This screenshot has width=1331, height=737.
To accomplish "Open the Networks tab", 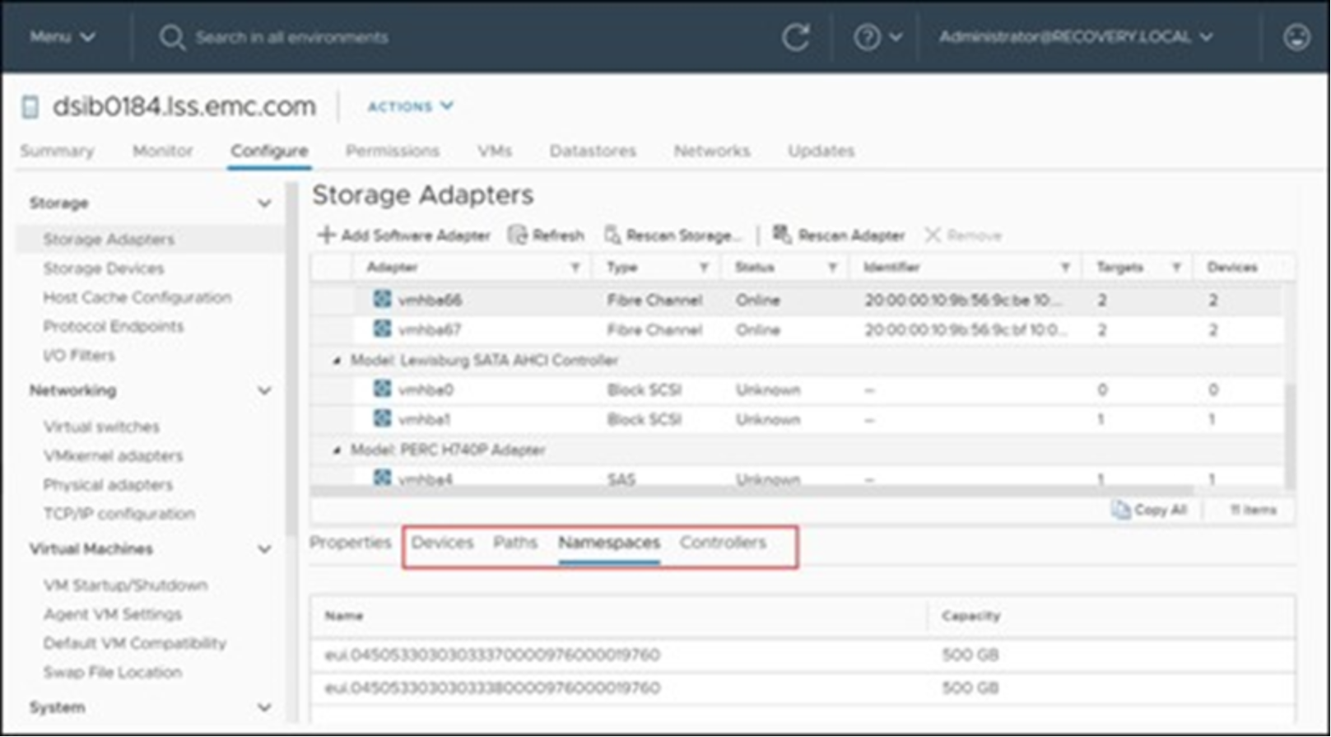I will pos(712,151).
